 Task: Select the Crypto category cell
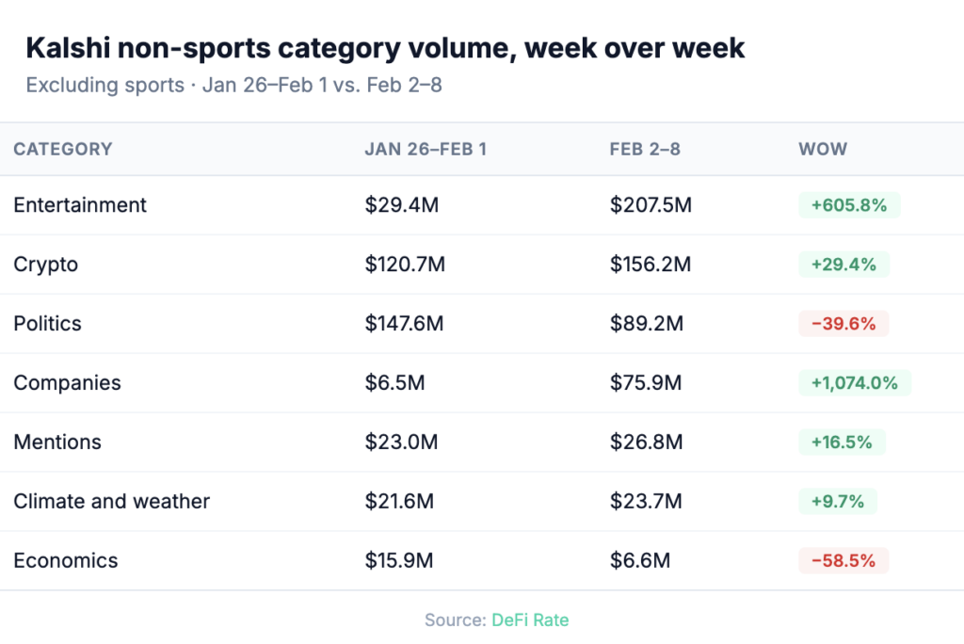pyautogui.click(x=45, y=265)
